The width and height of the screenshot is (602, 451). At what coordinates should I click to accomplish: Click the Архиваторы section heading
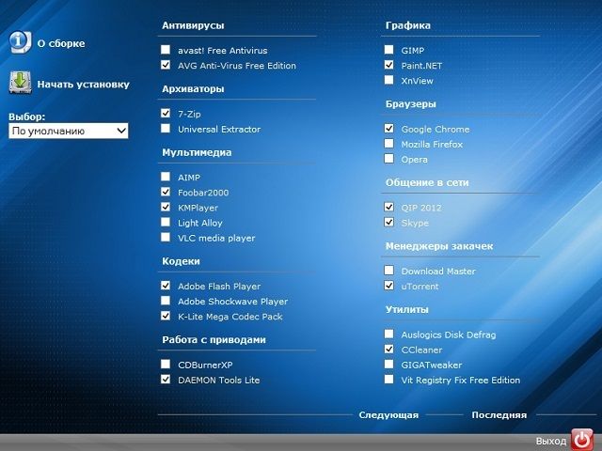pyautogui.click(x=193, y=89)
